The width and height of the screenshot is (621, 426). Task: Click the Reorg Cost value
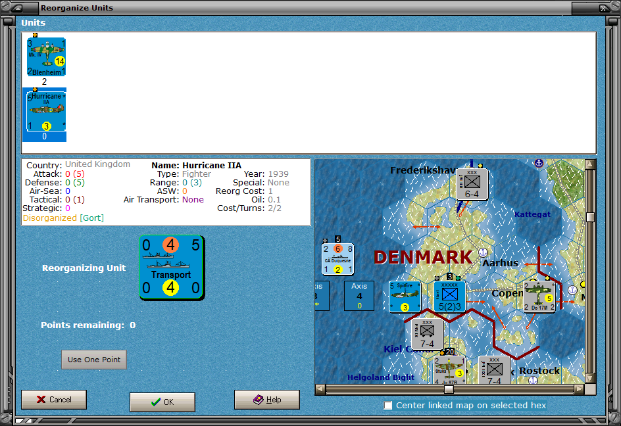270,191
